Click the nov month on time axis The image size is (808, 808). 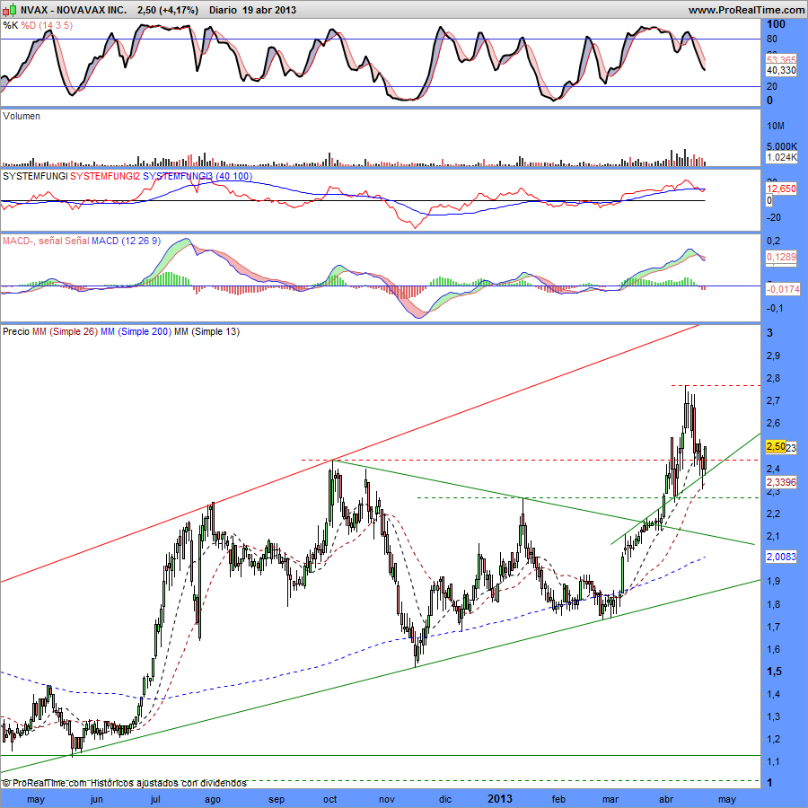pyautogui.click(x=386, y=799)
